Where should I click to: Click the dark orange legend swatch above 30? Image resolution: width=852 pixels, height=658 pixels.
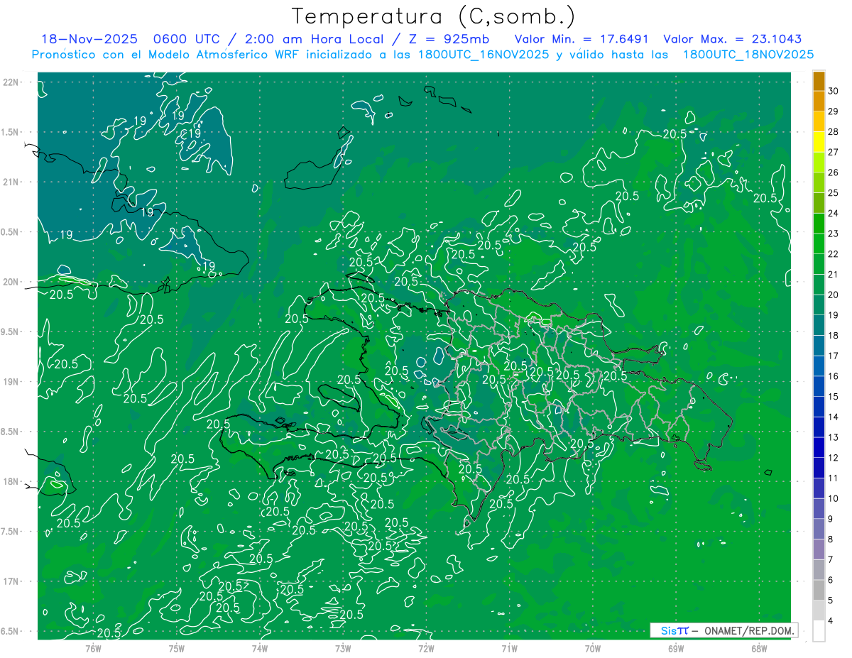point(819,81)
